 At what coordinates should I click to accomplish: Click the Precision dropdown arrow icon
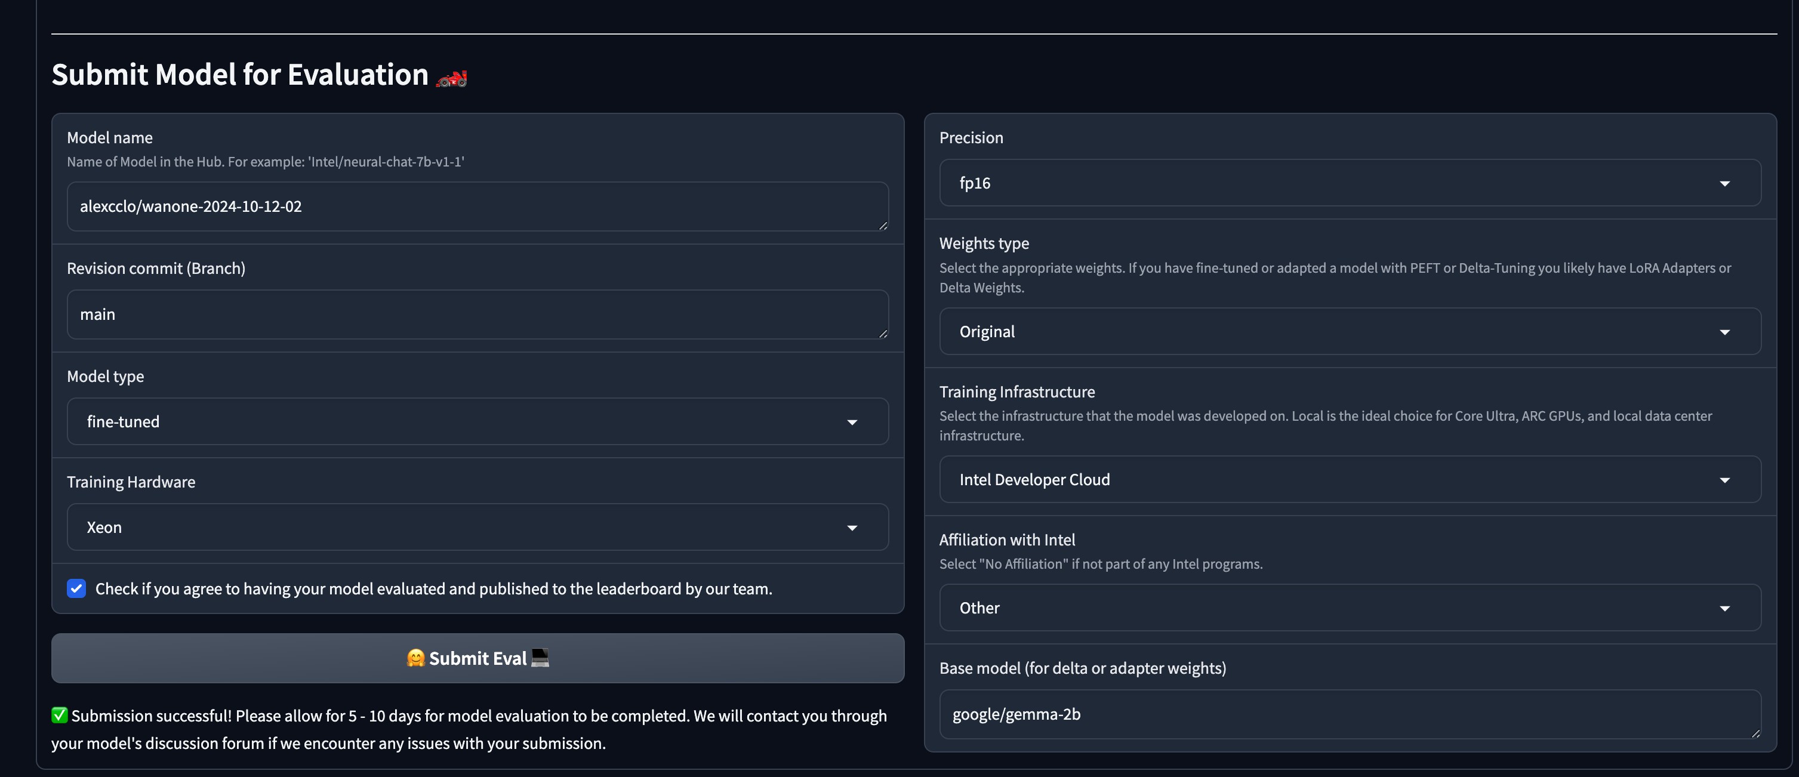click(x=1724, y=184)
